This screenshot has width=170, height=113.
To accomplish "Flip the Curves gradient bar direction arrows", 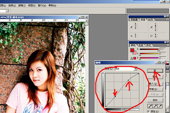I will pos(122,109).
